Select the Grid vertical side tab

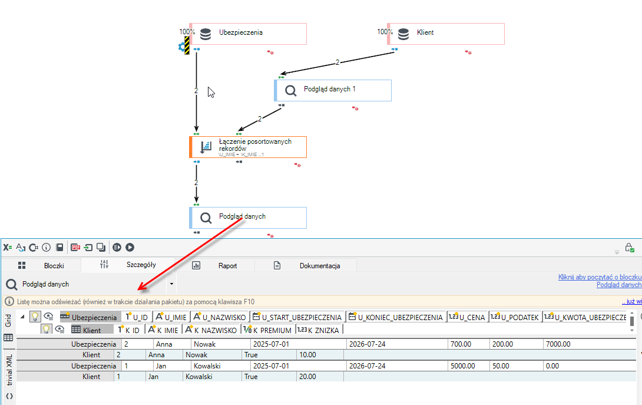pyautogui.click(x=9, y=320)
